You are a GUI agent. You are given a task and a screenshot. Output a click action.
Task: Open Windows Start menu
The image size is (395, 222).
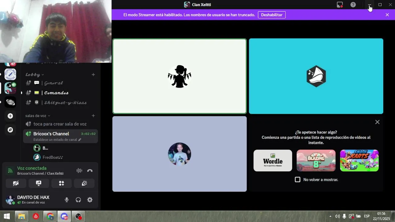click(x=7, y=216)
